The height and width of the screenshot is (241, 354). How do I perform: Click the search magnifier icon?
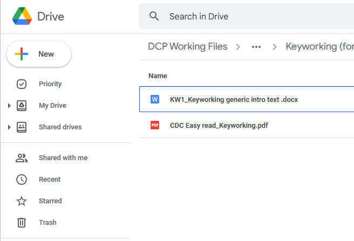click(x=154, y=16)
